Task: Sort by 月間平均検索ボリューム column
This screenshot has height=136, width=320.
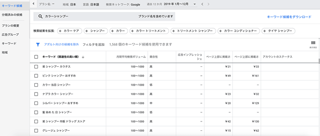Action: click(x=131, y=57)
